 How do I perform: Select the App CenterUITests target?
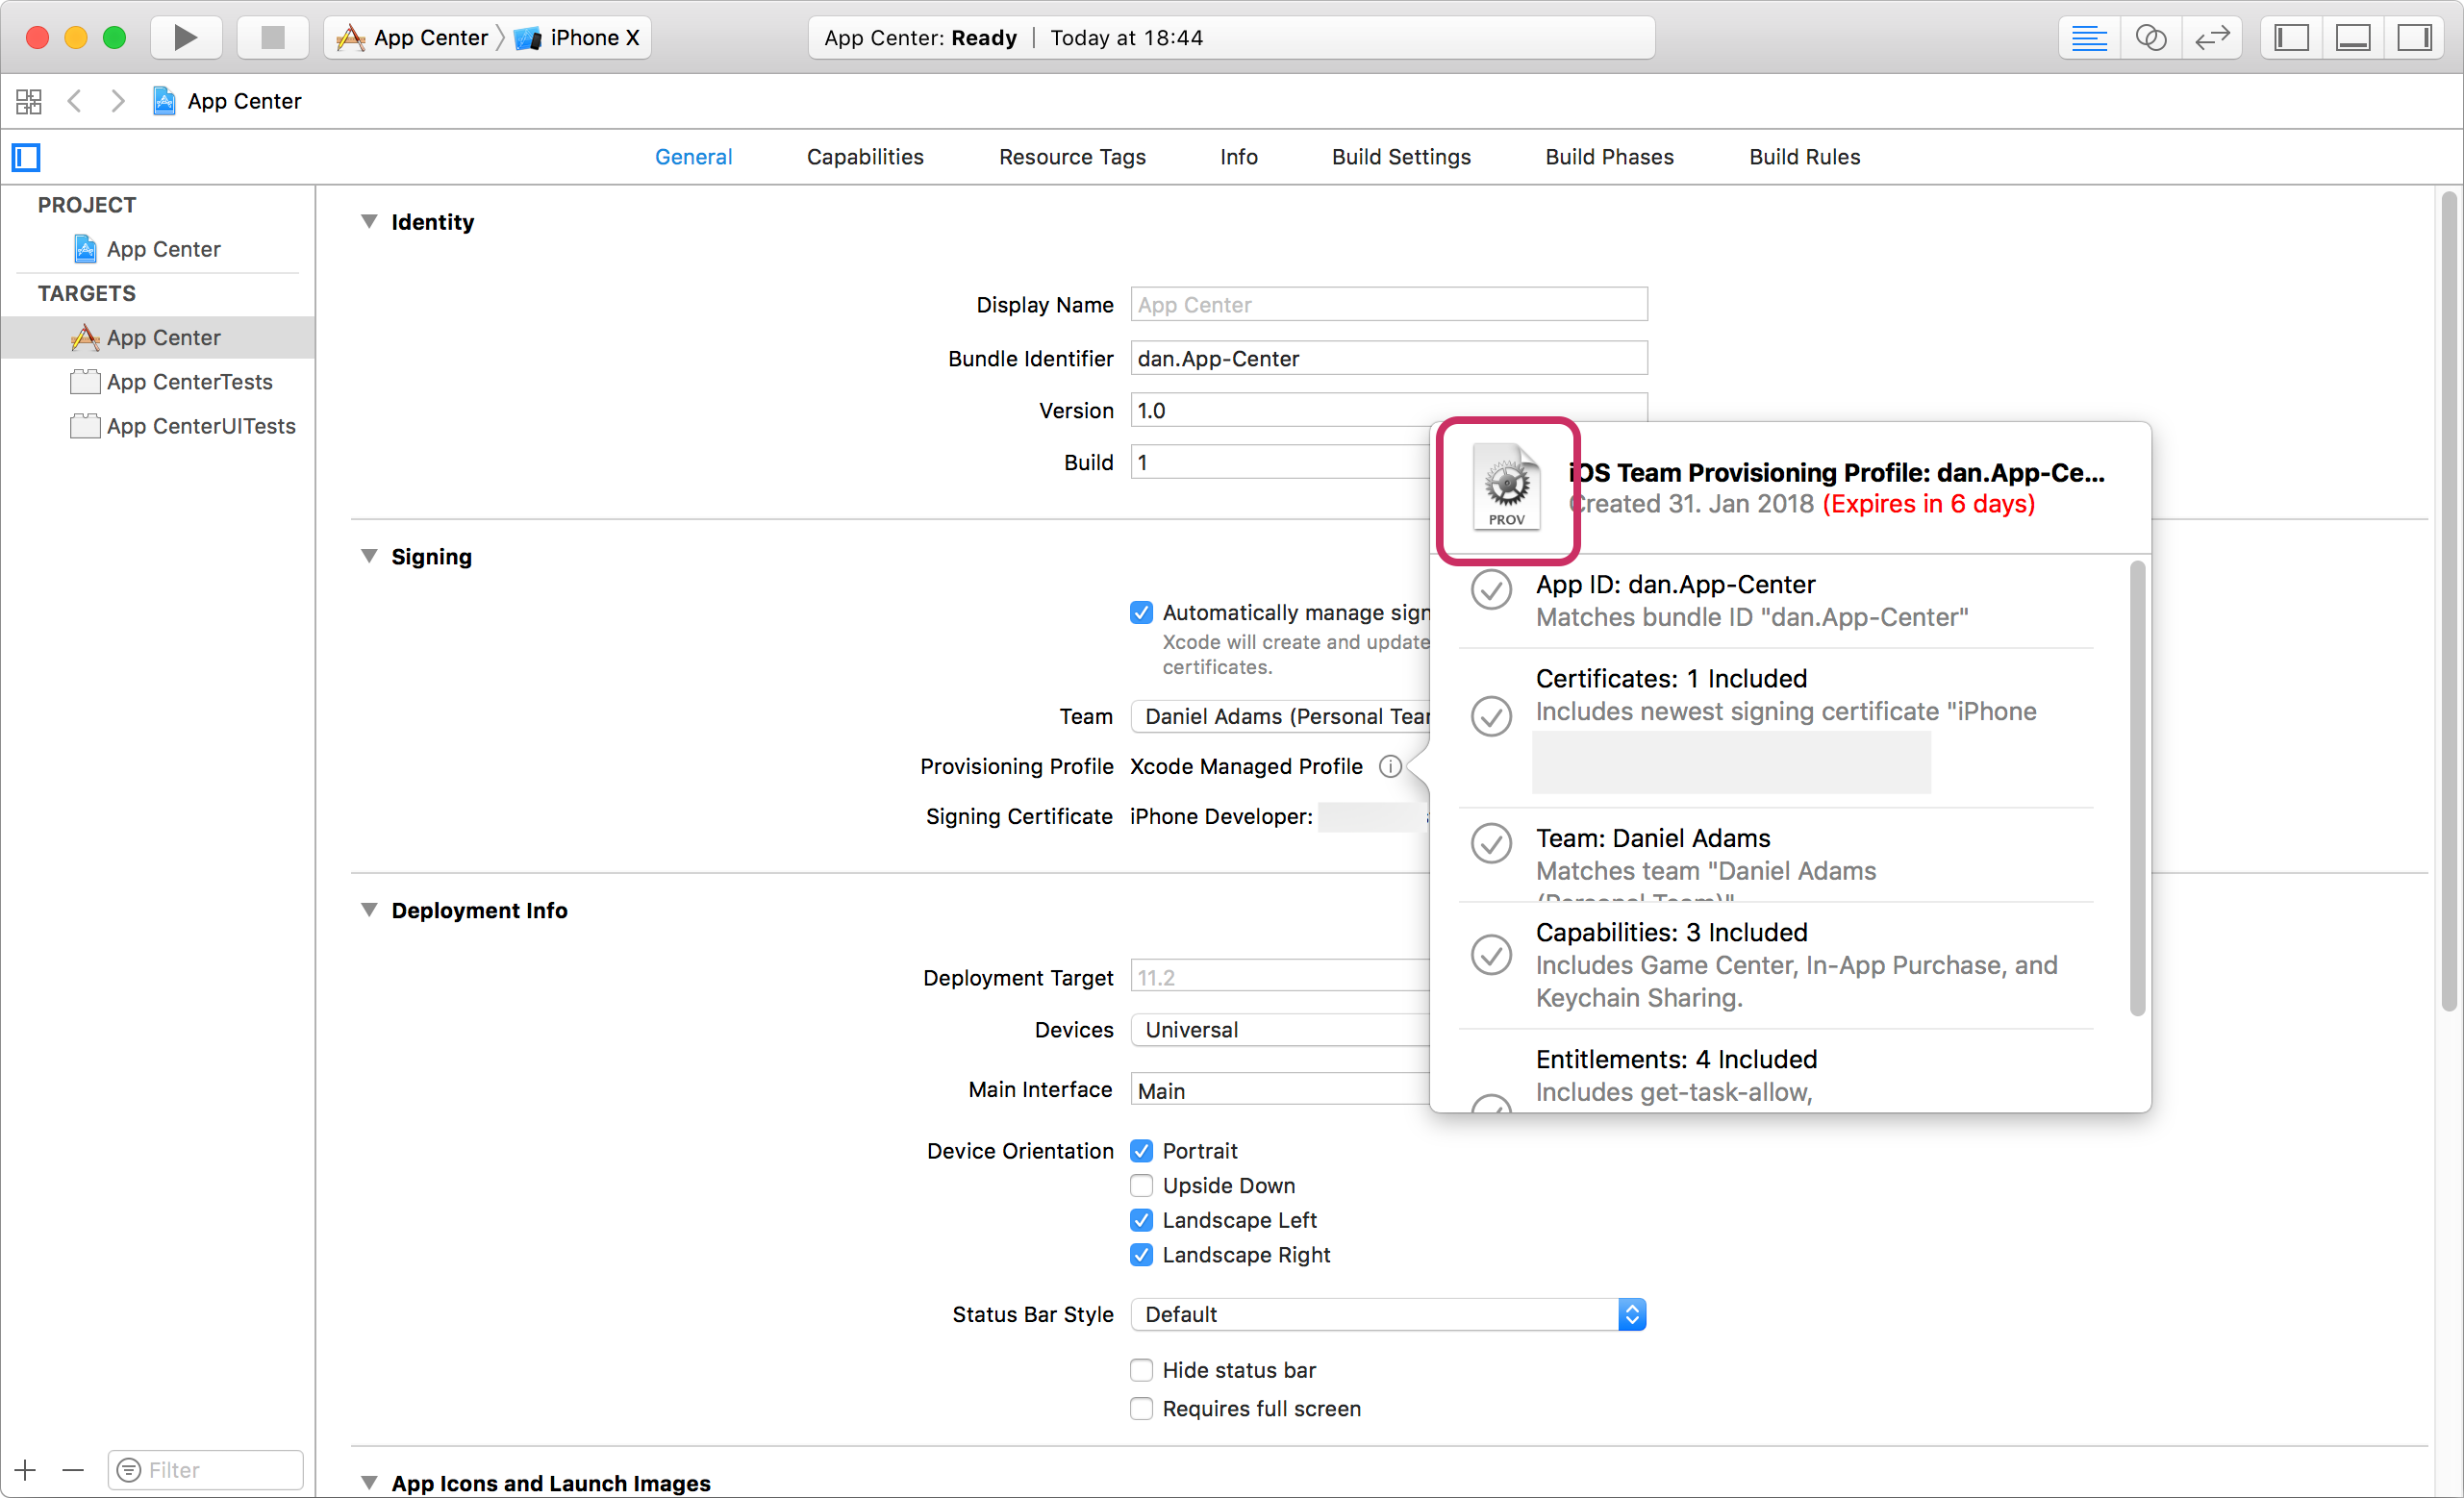158,426
